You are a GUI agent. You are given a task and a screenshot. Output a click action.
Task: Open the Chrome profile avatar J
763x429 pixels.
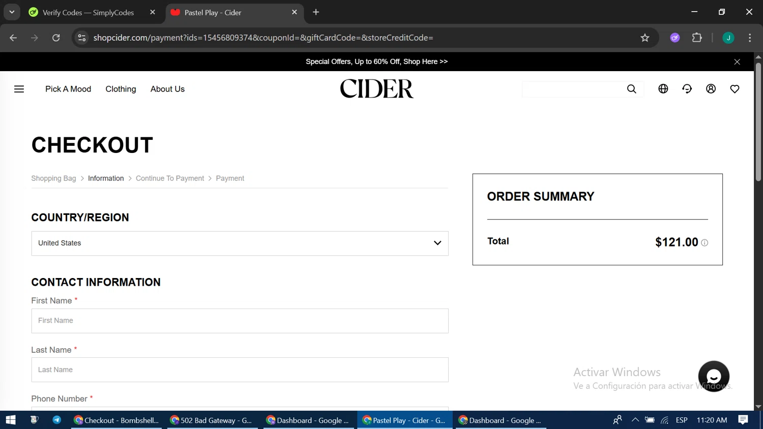728,38
